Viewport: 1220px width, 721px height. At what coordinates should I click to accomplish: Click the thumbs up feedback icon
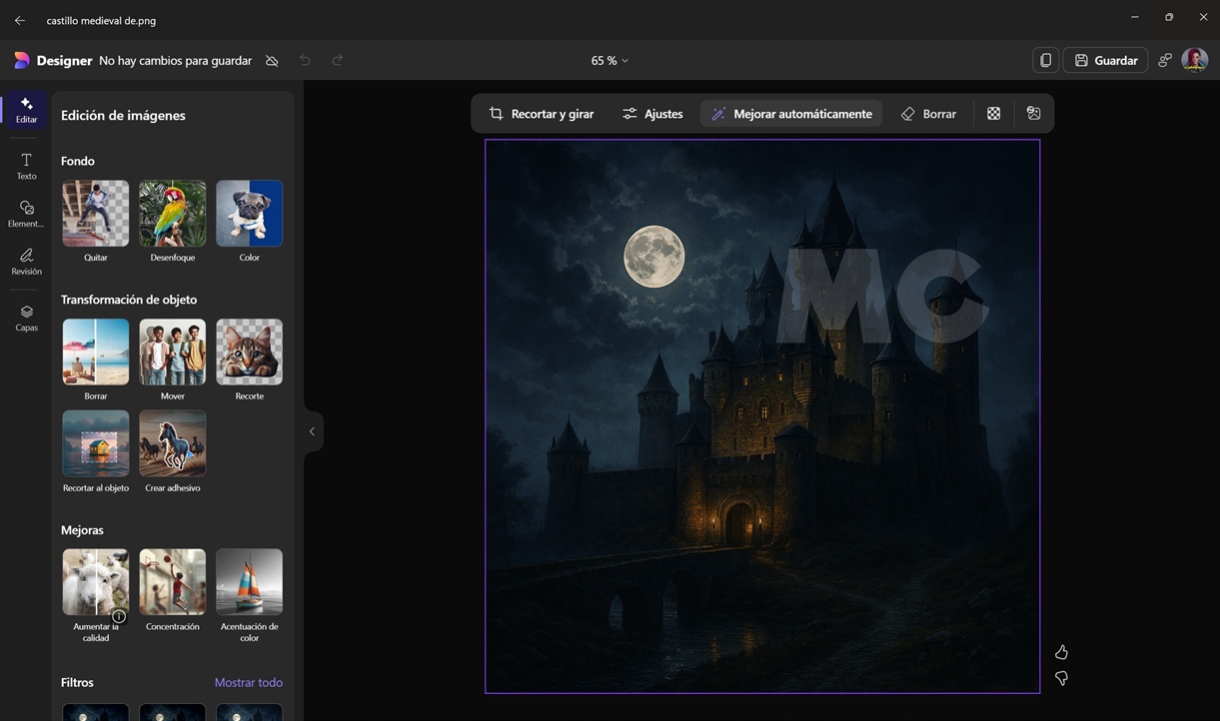tap(1061, 652)
